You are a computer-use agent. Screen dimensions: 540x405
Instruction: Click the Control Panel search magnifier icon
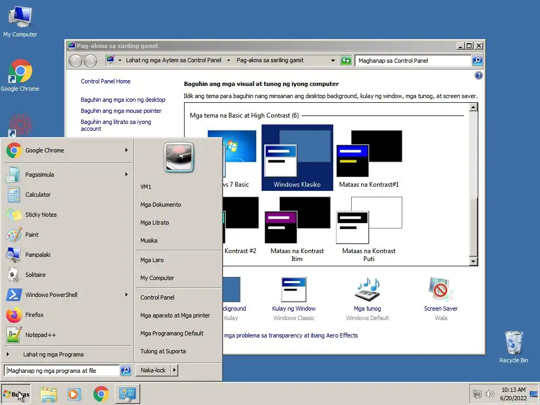coord(477,61)
